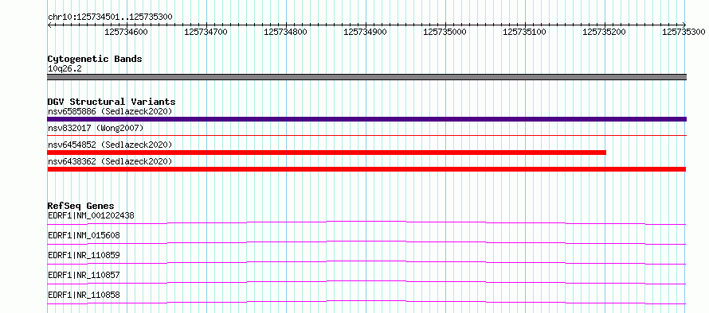The width and height of the screenshot is (709, 313).
Task: Click the chr10:125734501..125735300 region label
Action: pos(110,17)
